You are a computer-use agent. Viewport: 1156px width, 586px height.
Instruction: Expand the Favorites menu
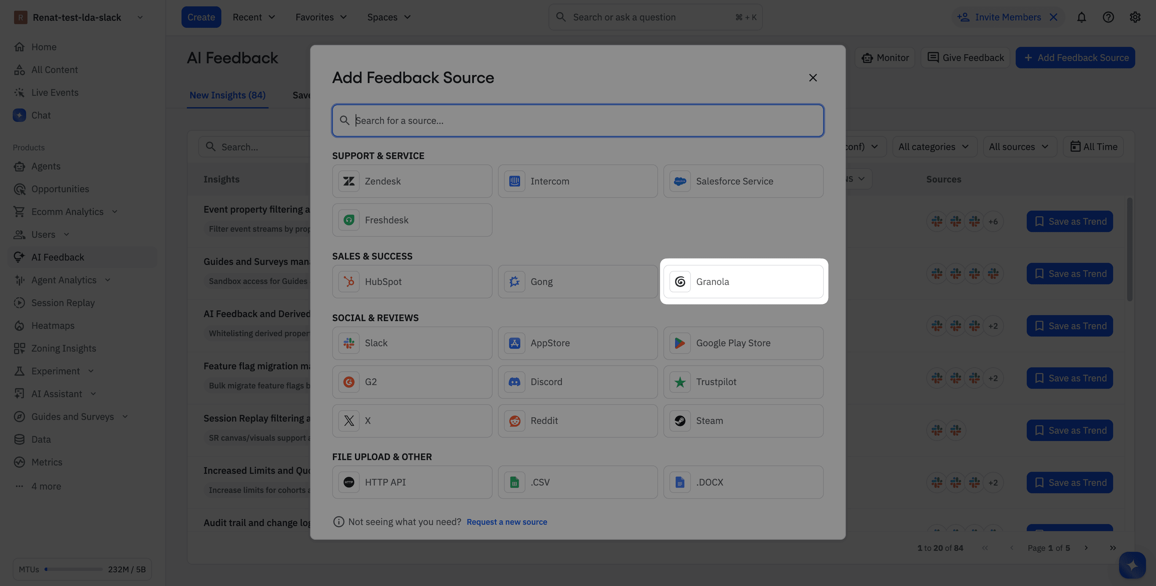point(321,17)
